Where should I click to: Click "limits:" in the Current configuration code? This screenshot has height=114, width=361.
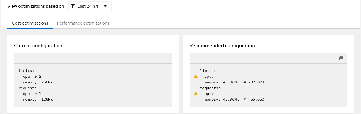[26, 71]
